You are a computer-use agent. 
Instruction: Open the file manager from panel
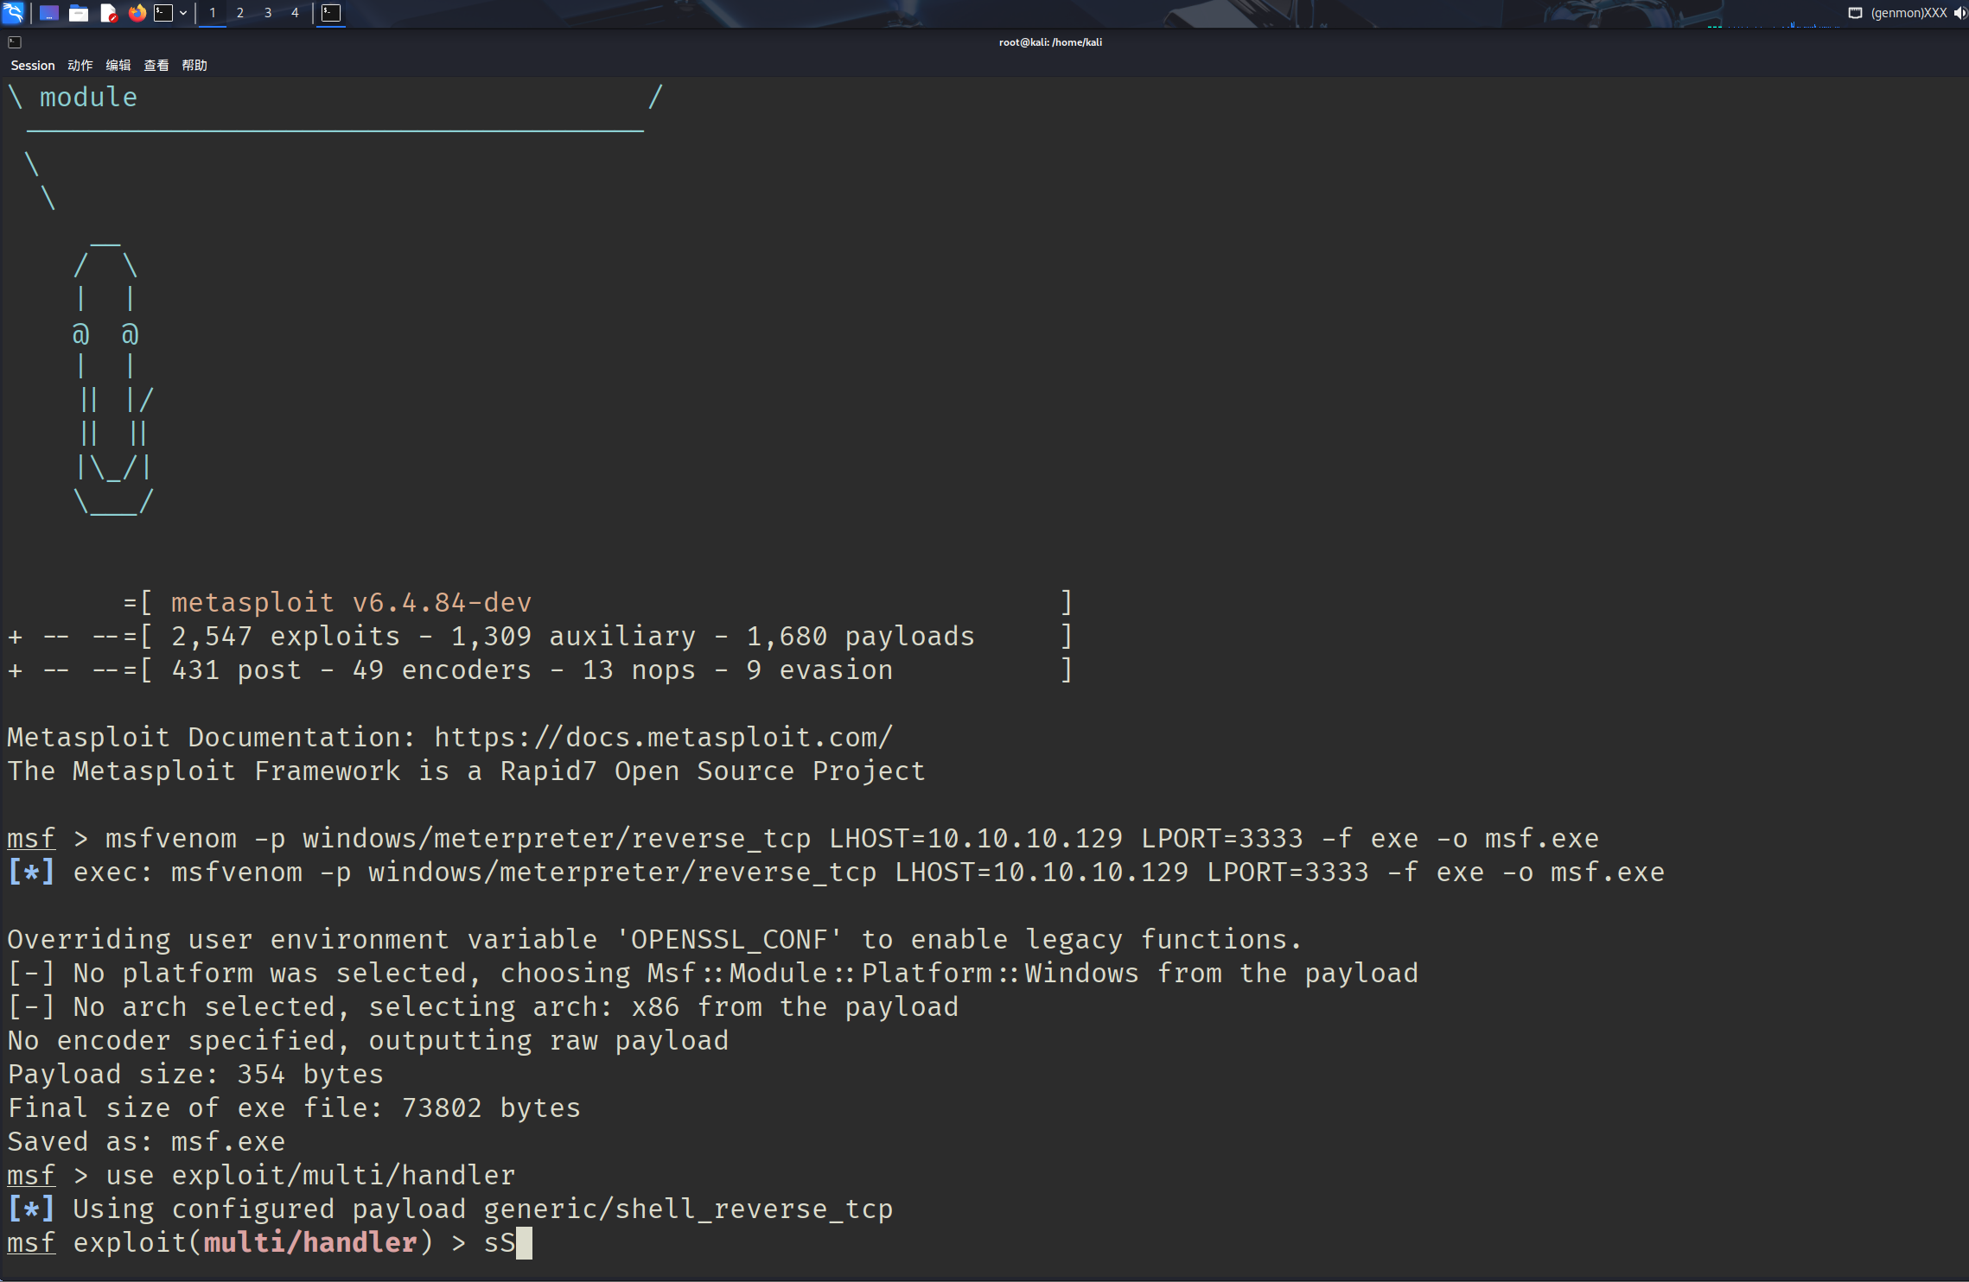click(x=79, y=13)
